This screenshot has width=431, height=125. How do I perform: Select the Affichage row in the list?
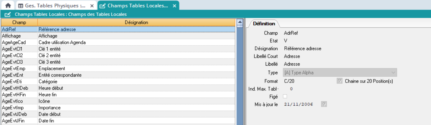click(x=118, y=36)
